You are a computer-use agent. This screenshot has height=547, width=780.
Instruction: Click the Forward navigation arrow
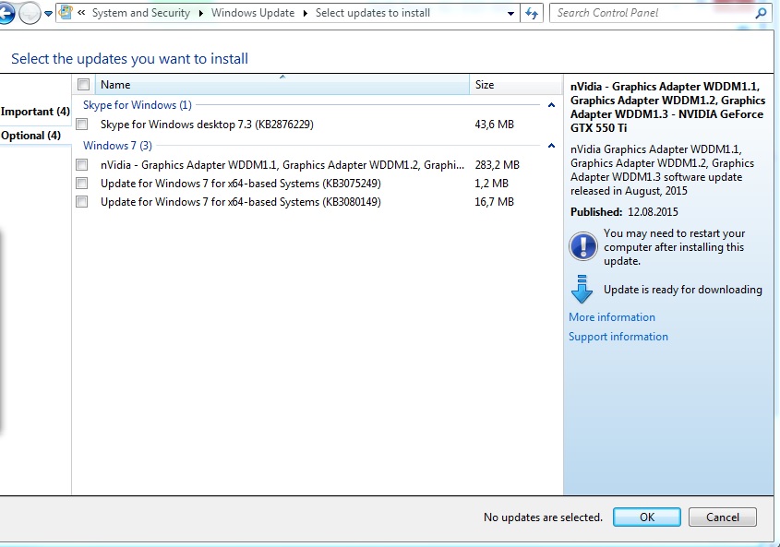30,14
